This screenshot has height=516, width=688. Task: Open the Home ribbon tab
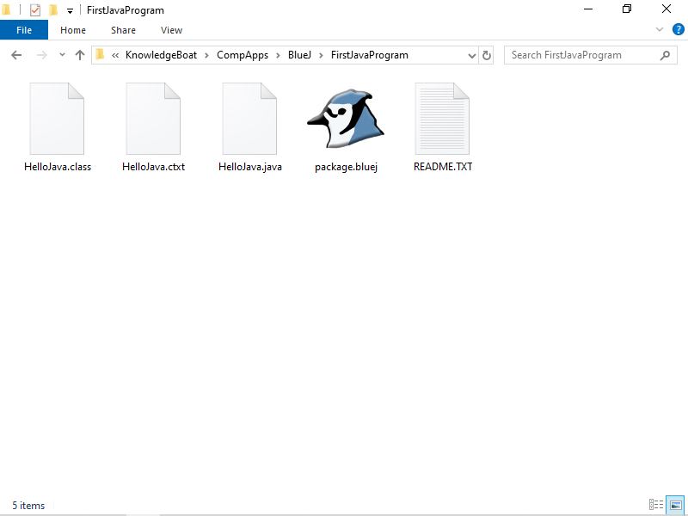click(x=73, y=30)
